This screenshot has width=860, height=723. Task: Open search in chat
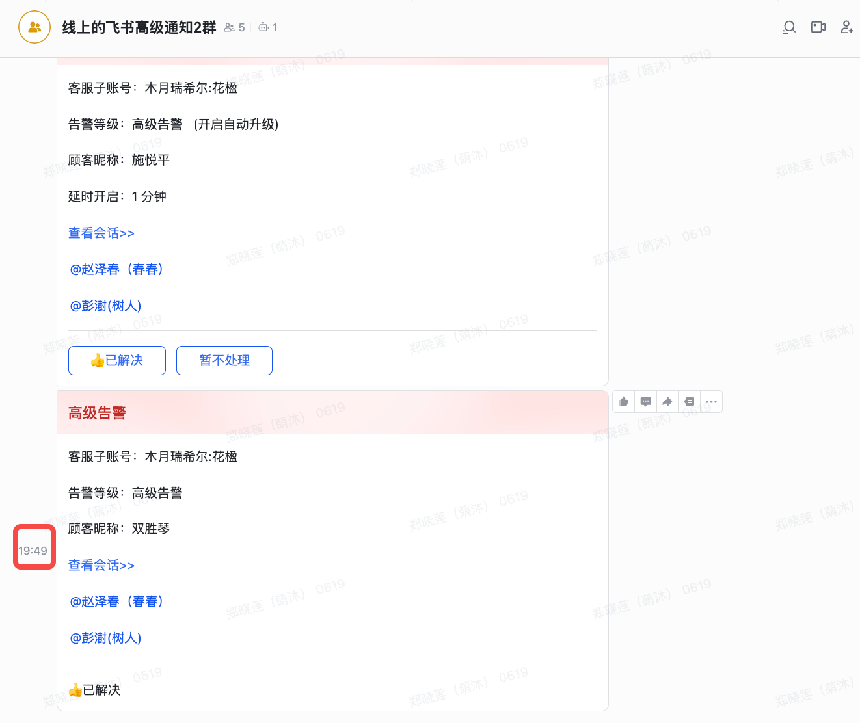tap(789, 27)
